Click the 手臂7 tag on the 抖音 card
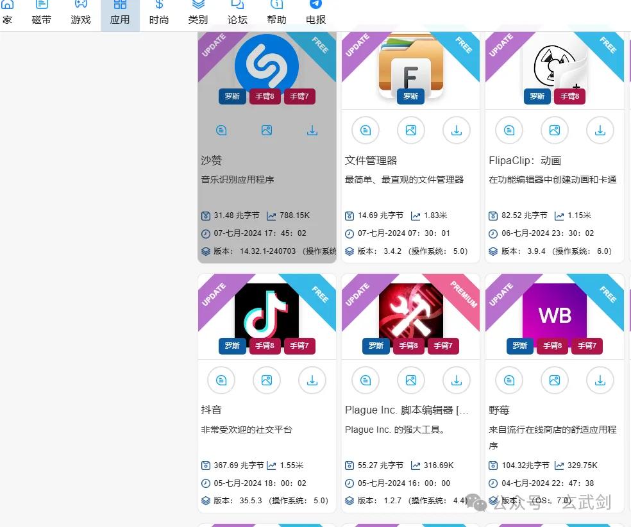631x527 pixels. point(299,346)
